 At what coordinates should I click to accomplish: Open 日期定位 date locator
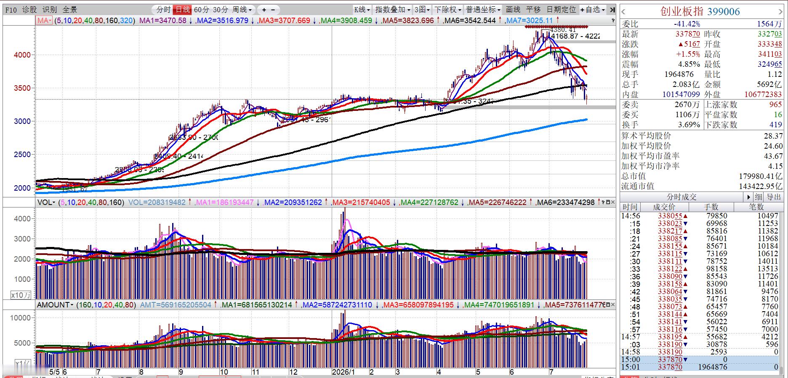click(x=561, y=10)
